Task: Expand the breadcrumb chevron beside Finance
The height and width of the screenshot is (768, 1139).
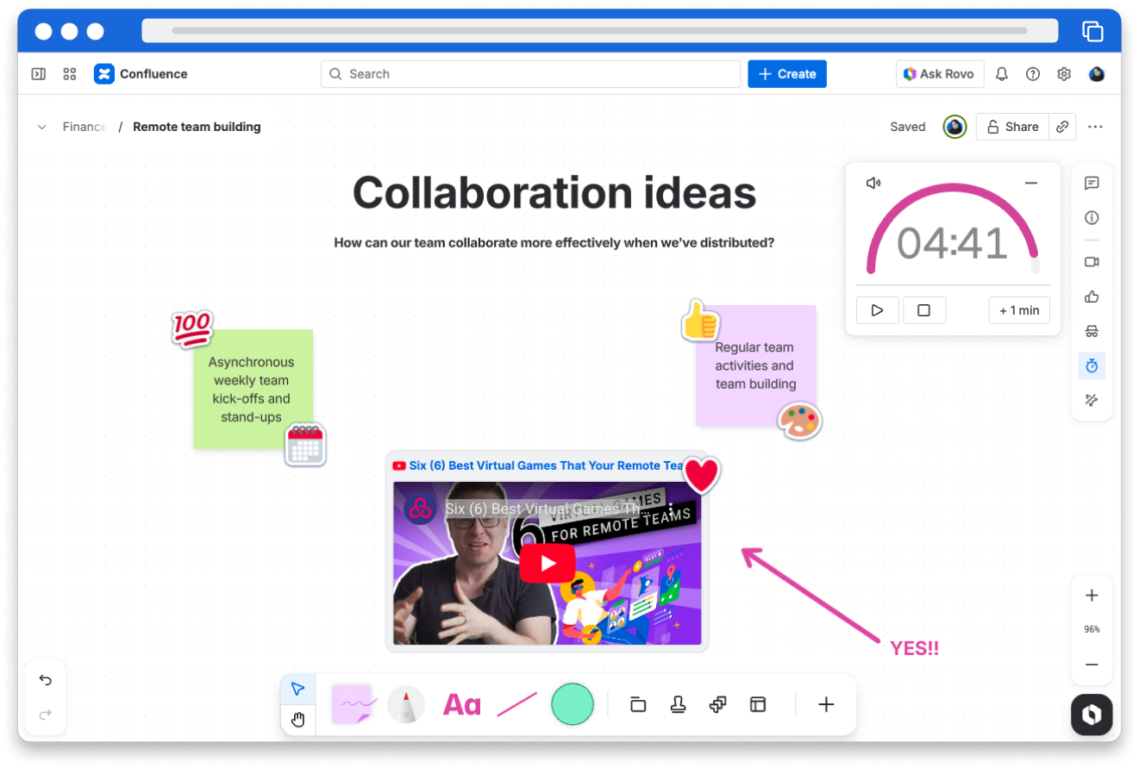Action: click(41, 127)
